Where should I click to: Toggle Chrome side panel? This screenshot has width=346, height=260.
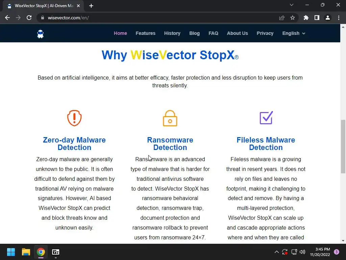(x=317, y=18)
